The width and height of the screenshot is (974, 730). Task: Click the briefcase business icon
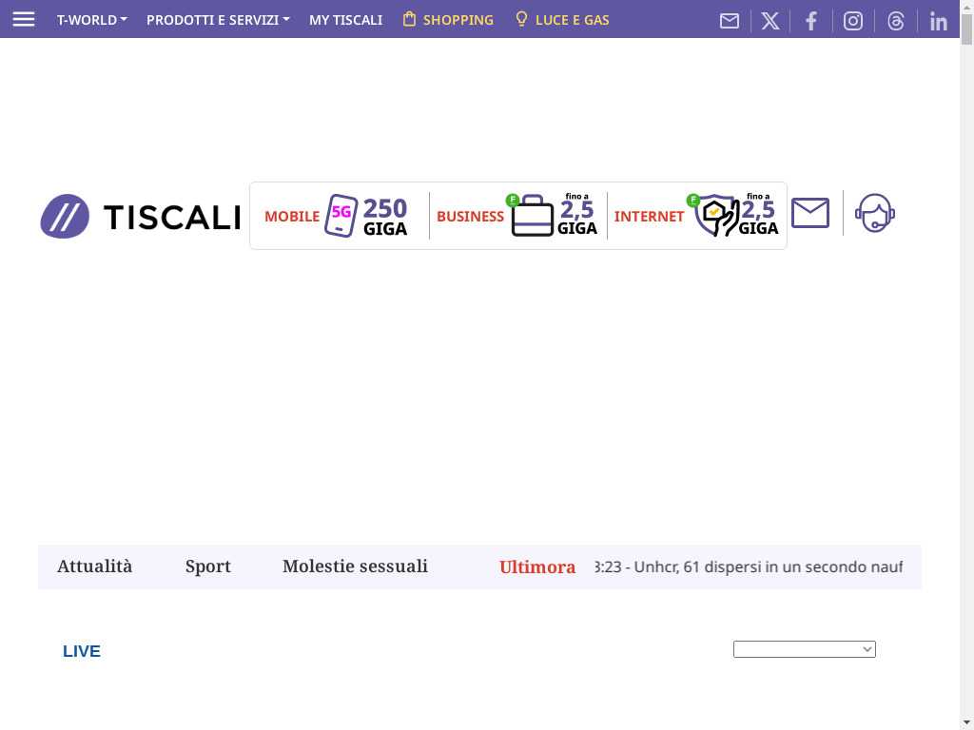[532, 216]
